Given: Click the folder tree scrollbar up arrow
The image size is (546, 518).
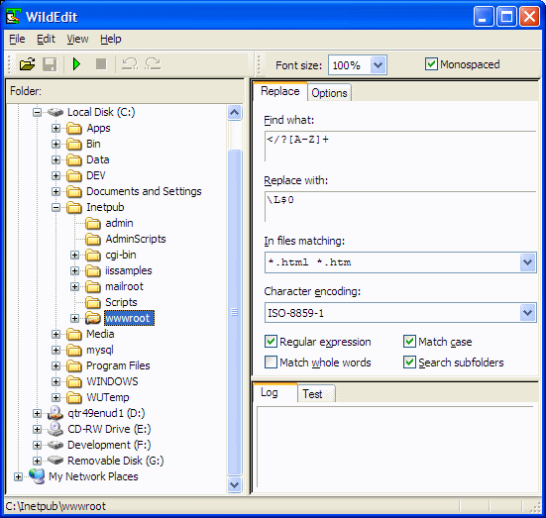Looking at the screenshot, I should point(234,112).
